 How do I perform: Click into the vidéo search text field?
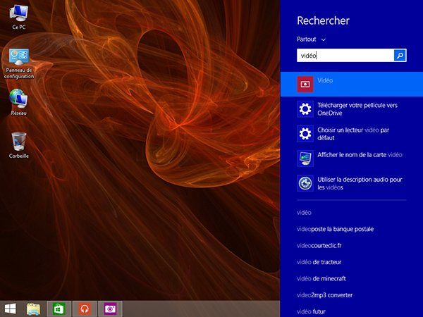click(345, 56)
